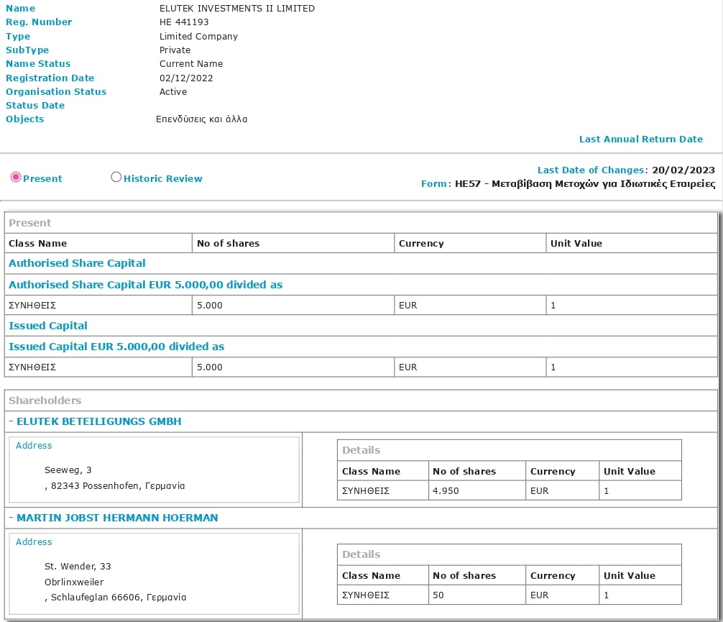Image resolution: width=723 pixels, height=622 pixels.
Task: Click the Private subtype value
Action: tap(175, 50)
